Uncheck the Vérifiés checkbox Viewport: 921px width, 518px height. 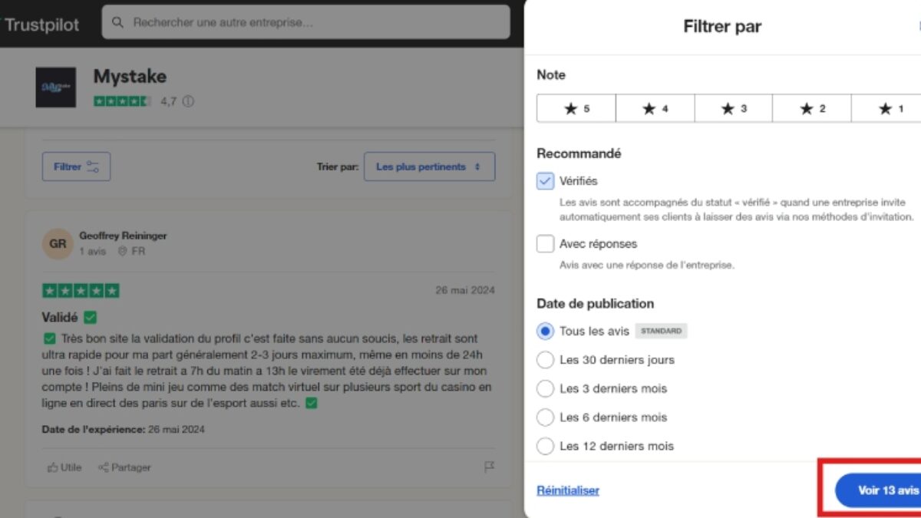point(545,181)
